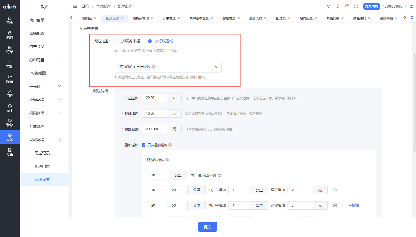Select 按服务半径 delivery range option
Viewport: 416px width, 237px height.
tap(117, 41)
